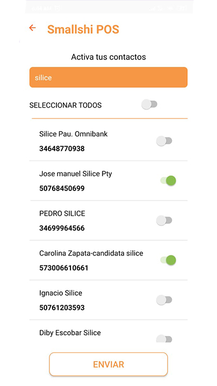Tap the PEDRO SILICE contact name

pyautogui.click(x=62, y=214)
